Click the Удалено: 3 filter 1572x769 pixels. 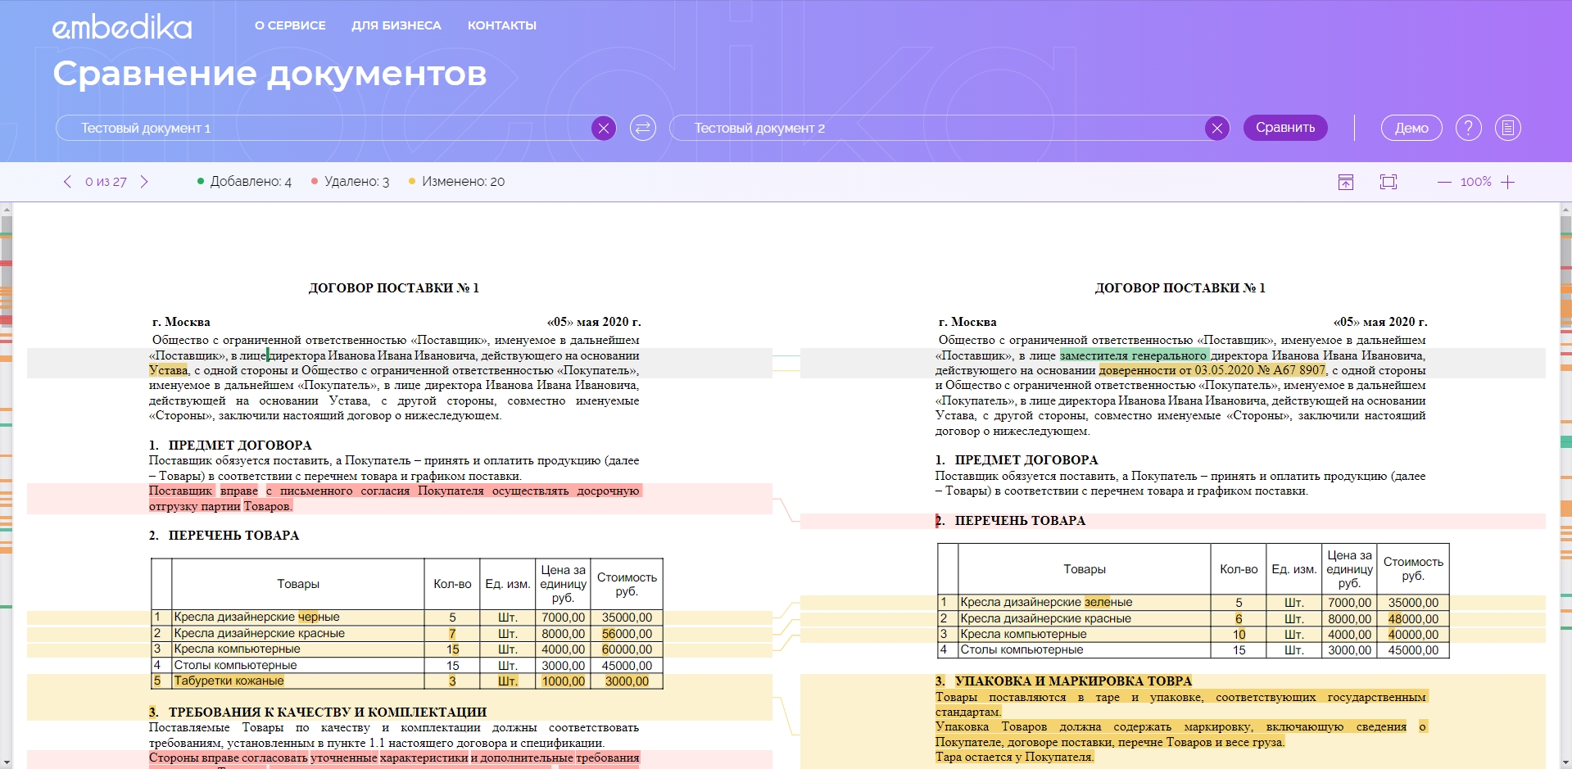click(350, 182)
